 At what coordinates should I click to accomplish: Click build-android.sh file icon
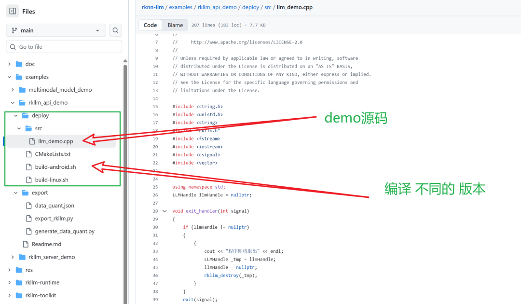pos(29,167)
